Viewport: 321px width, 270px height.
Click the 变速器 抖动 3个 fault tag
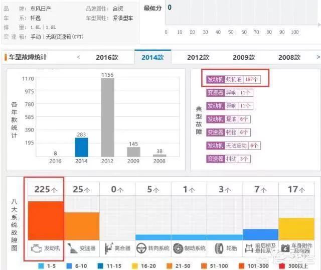228,159
